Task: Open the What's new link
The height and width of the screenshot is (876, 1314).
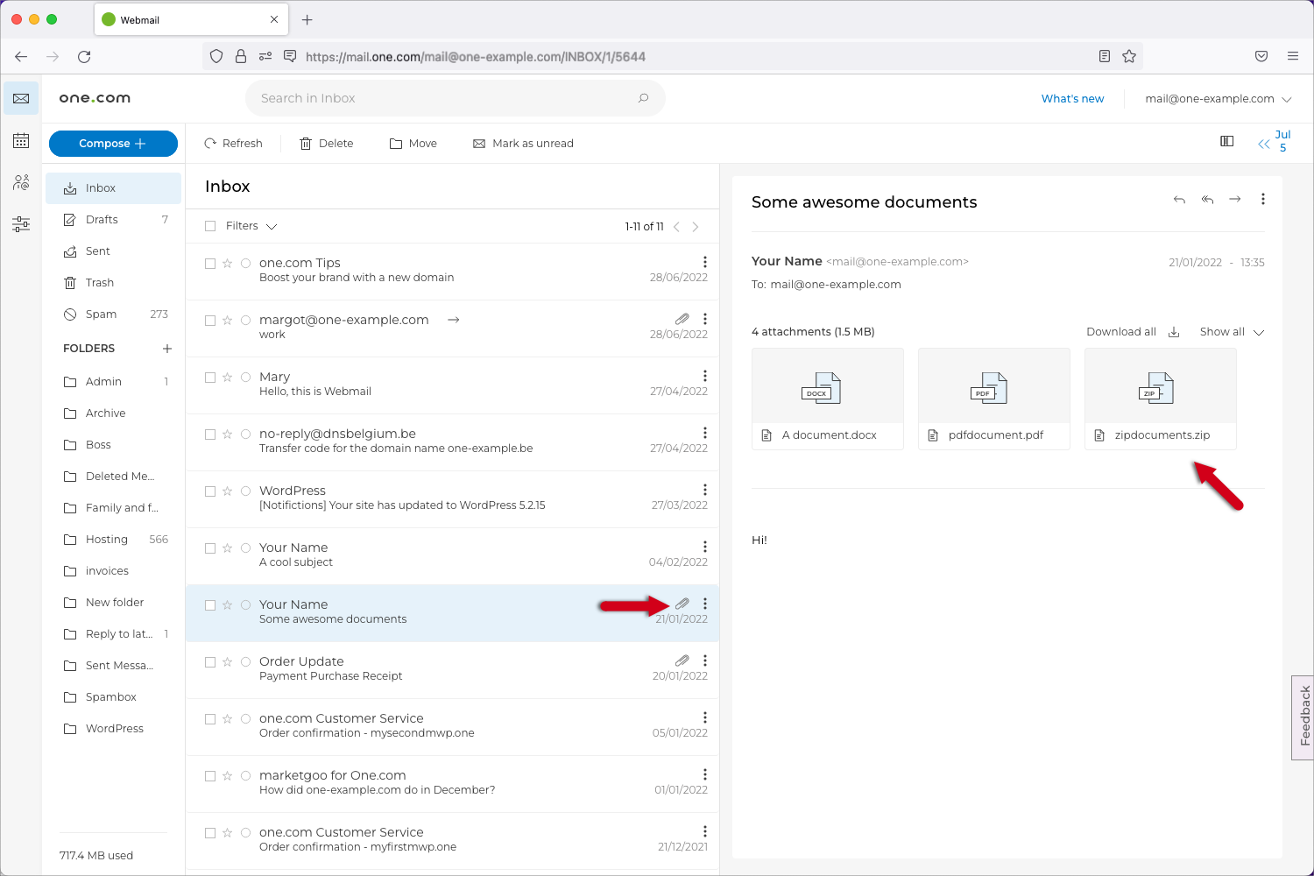Action: 1072,99
